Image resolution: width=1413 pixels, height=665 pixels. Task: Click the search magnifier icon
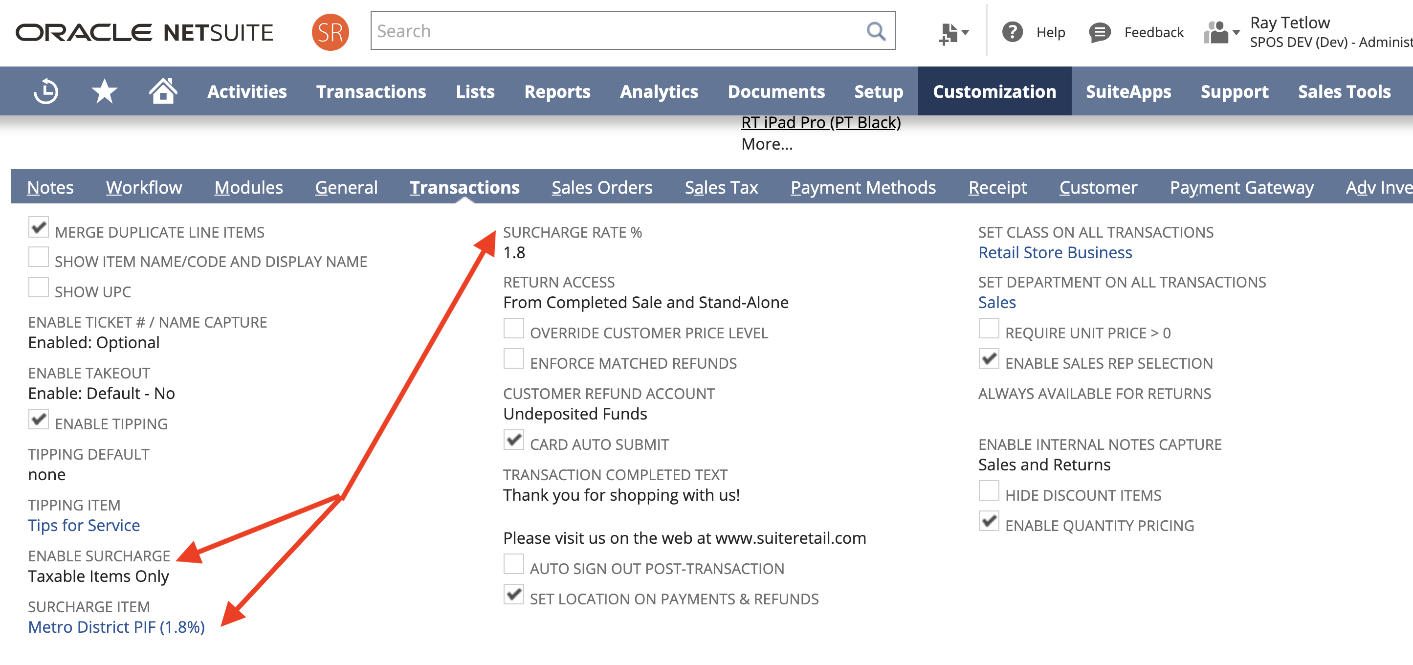tap(876, 31)
